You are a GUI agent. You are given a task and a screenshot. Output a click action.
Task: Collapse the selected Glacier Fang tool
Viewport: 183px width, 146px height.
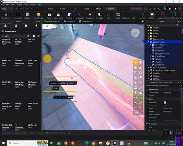point(149,42)
